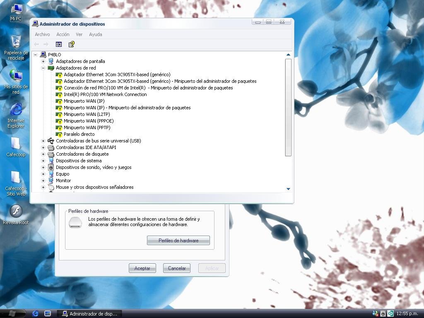Click Administrador de disp... taskbar button
This screenshot has width=424, height=318.
(90, 314)
